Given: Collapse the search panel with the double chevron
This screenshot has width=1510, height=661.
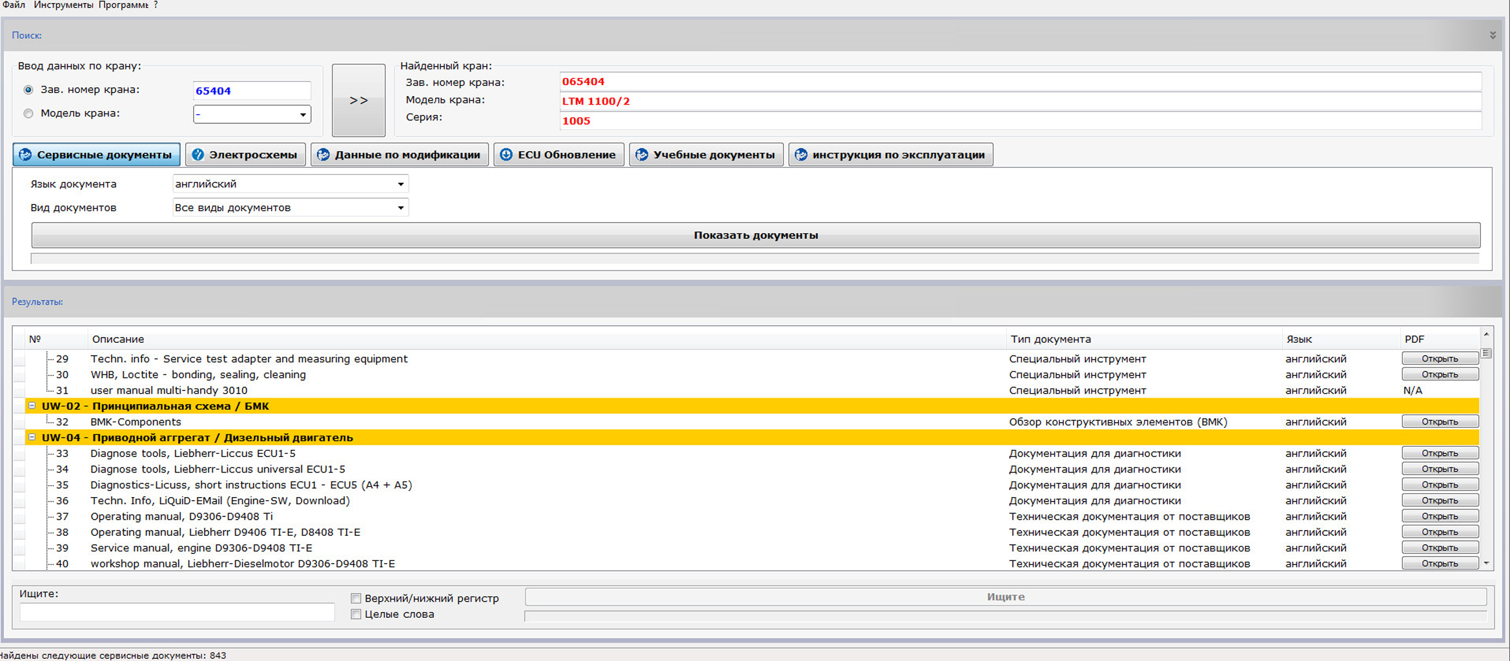Looking at the screenshot, I should (1493, 36).
